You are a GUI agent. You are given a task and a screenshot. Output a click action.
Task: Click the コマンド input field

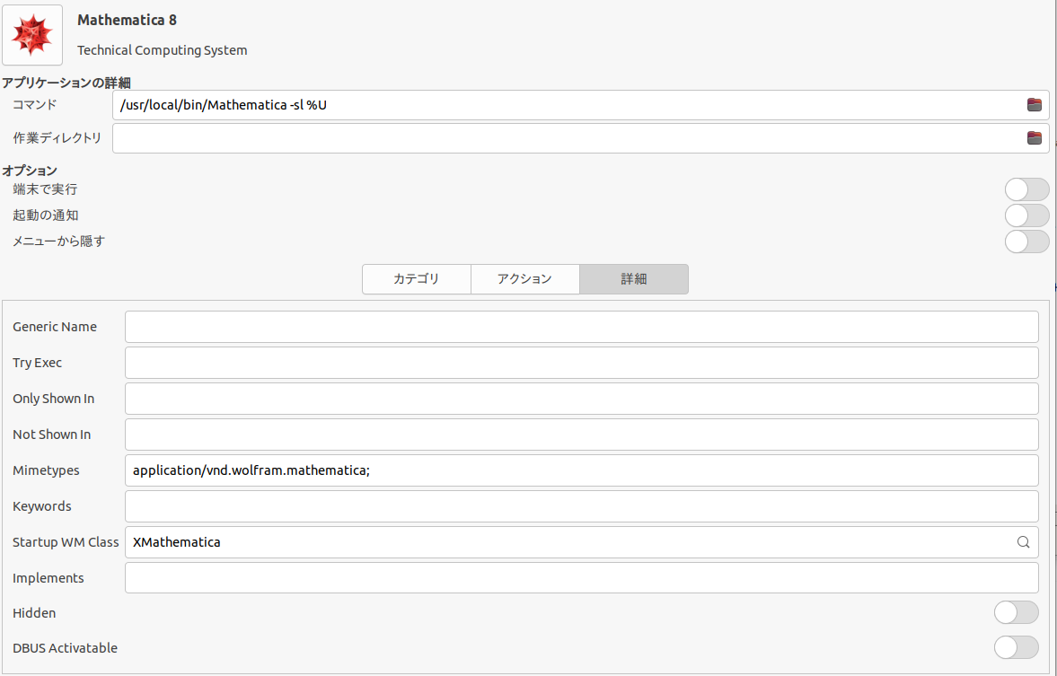[x=581, y=105]
